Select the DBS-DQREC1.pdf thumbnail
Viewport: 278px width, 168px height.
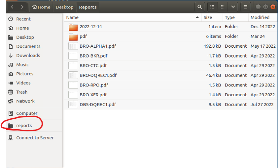click(x=73, y=105)
